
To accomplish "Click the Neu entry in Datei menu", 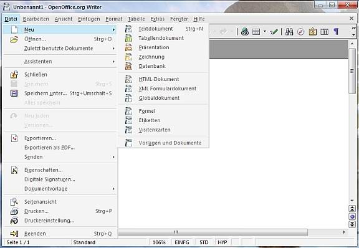I will click(x=60, y=30).
